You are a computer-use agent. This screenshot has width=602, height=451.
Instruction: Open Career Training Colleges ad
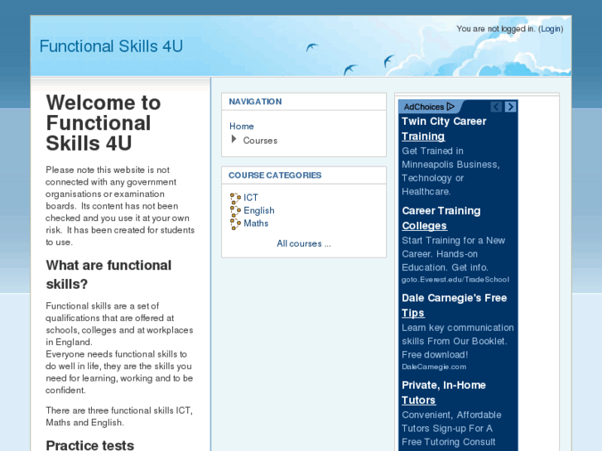click(x=441, y=218)
